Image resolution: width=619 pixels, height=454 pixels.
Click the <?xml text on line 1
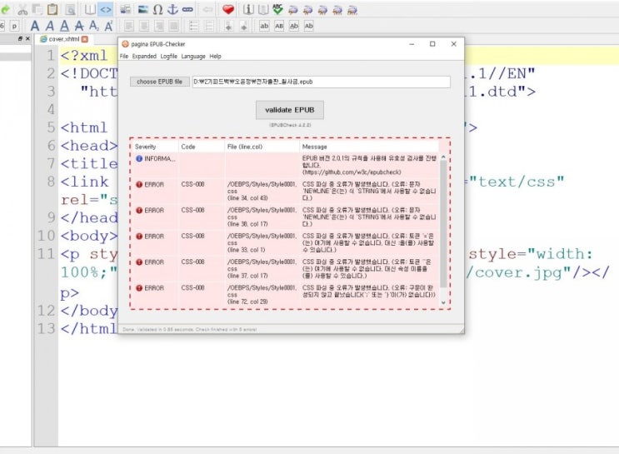point(83,56)
